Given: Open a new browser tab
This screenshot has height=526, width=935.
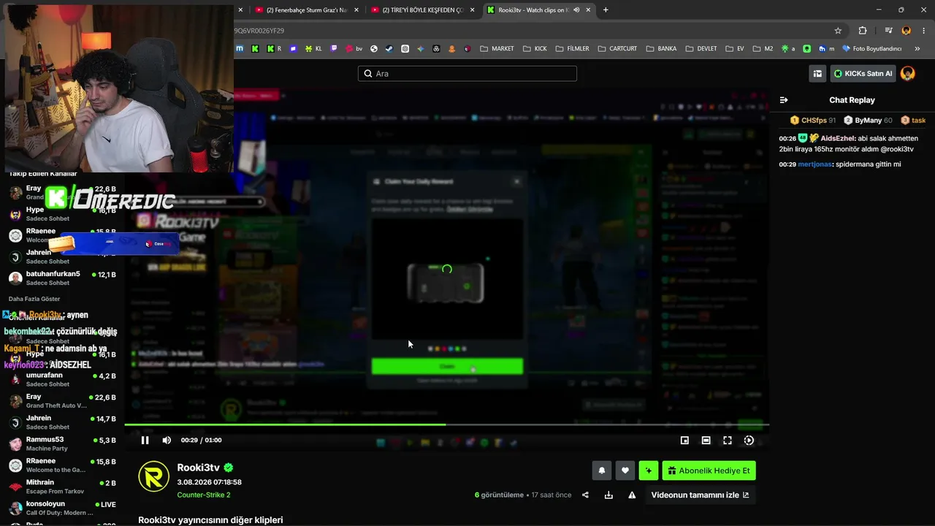Looking at the screenshot, I should click(x=606, y=10).
